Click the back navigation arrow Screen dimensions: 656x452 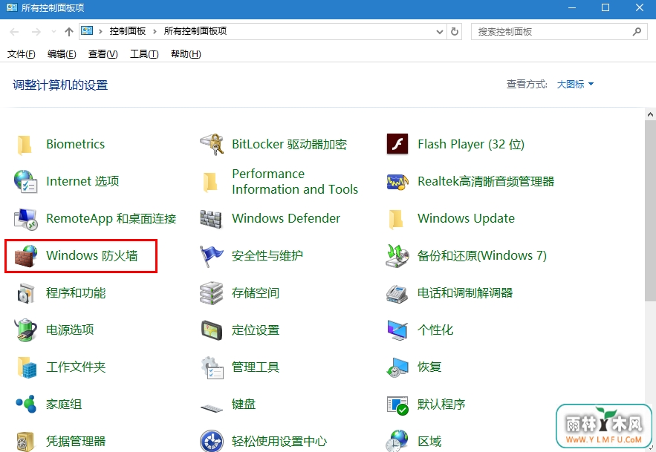point(15,32)
